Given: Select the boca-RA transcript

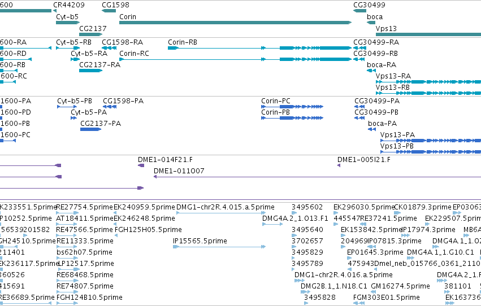Looking at the screenshot, I should [x=371, y=71].
